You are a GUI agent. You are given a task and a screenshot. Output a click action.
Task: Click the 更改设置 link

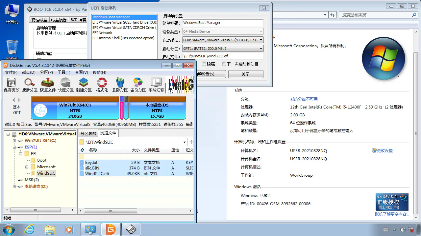(x=384, y=151)
